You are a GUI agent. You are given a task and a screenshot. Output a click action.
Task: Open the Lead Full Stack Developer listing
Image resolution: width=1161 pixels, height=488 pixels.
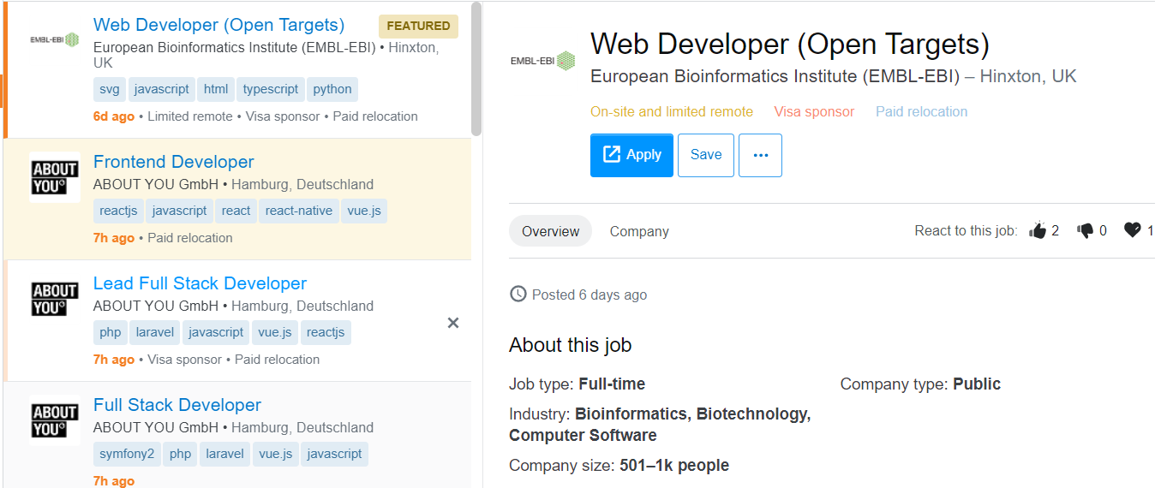tap(200, 283)
